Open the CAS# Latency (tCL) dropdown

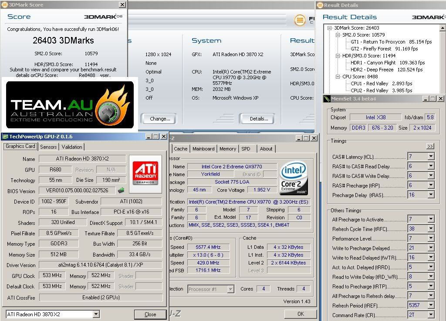(431, 156)
